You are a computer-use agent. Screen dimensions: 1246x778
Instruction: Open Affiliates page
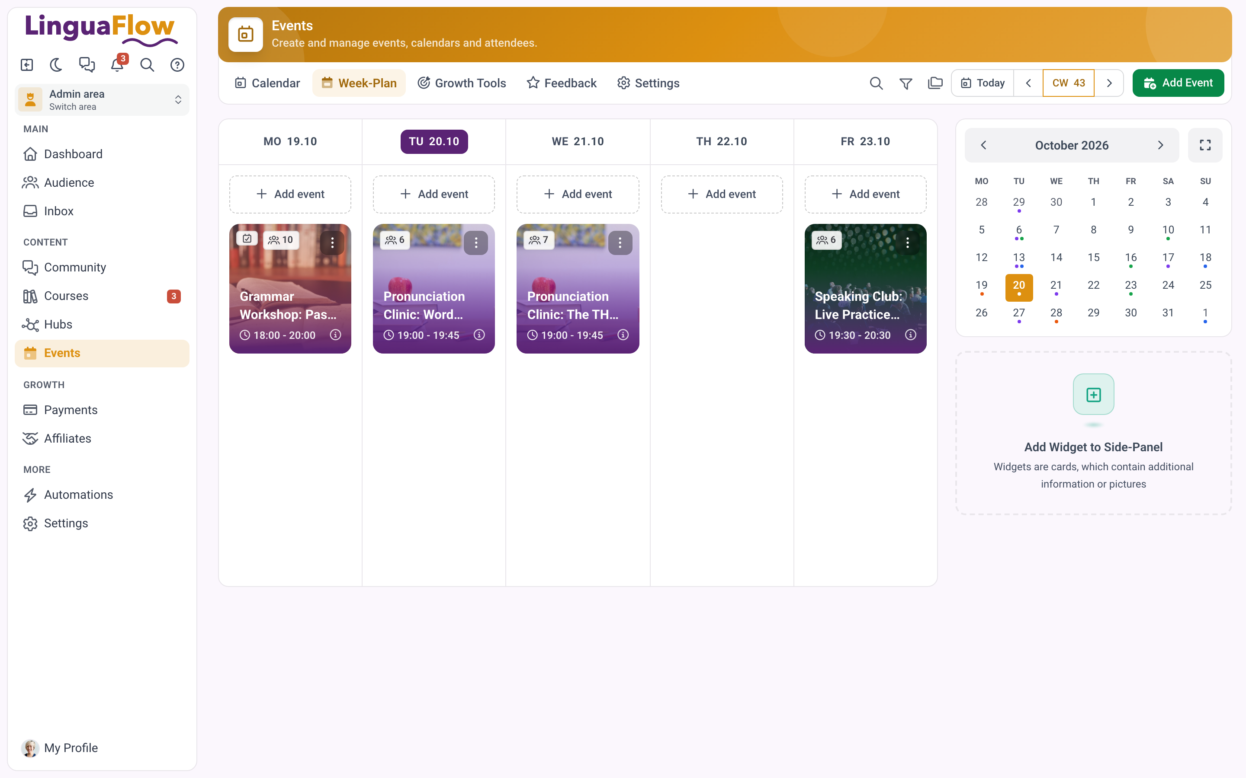102,438
